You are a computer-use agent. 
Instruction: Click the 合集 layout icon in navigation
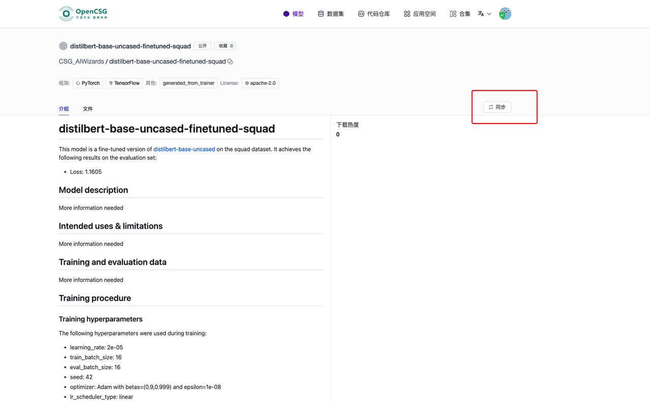pos(453,14)
